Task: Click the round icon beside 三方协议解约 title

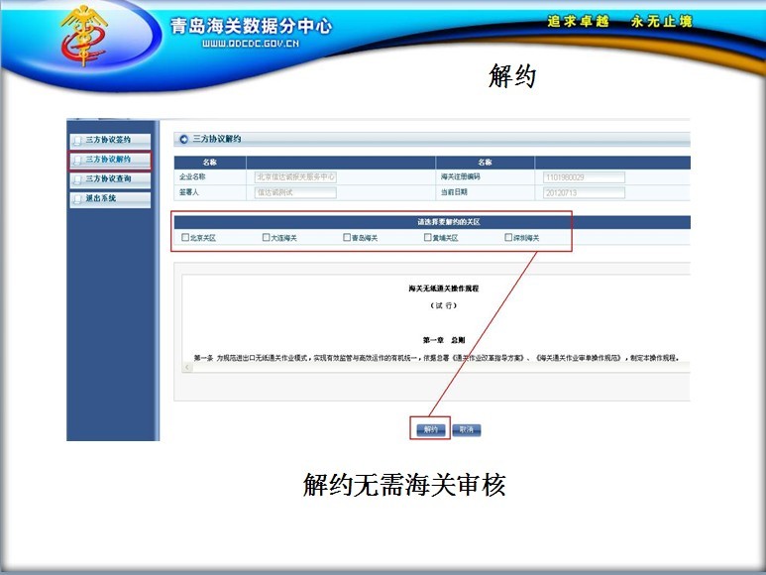Action: [x=183, y=140]
